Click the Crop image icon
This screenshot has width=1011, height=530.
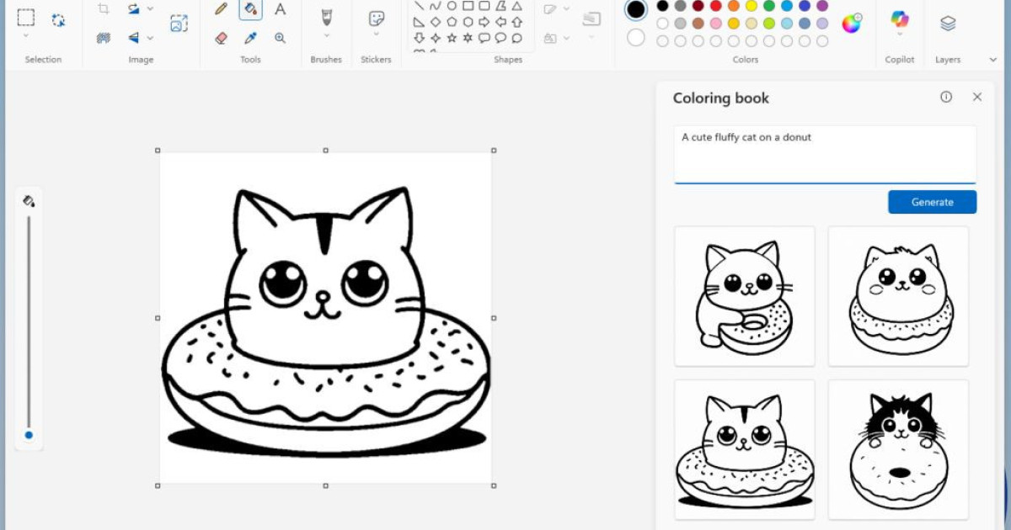click(104, 9)
